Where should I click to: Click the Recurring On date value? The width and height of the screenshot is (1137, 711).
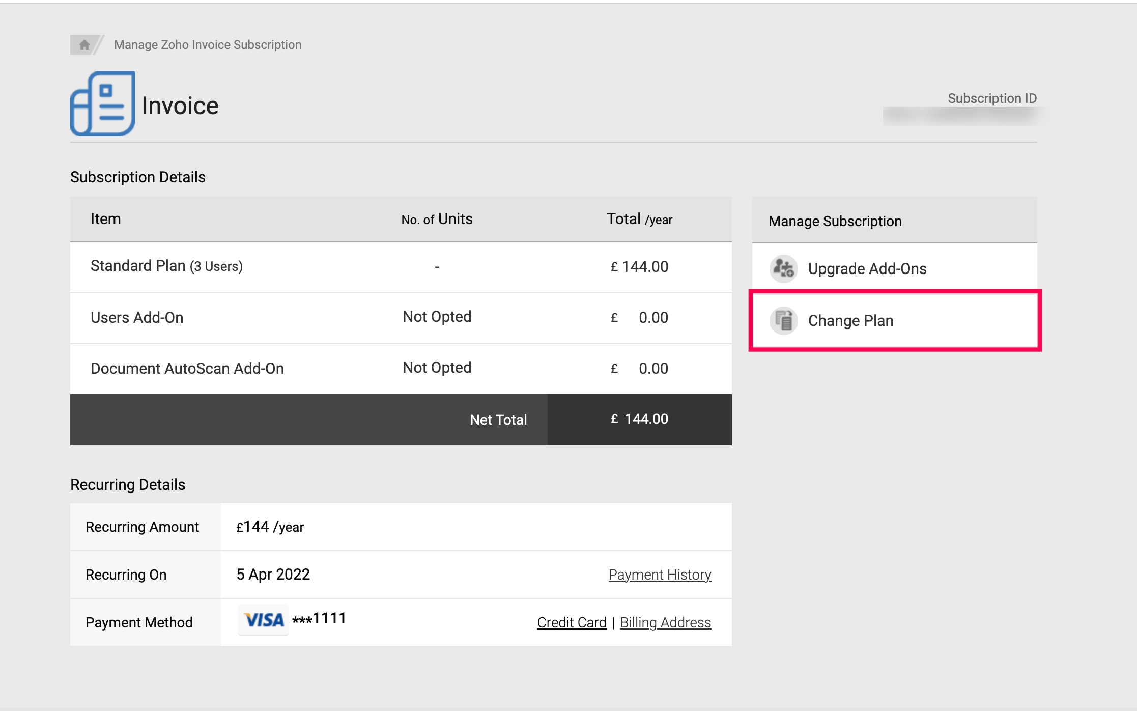273,575
